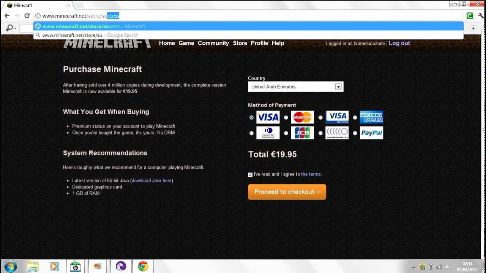This screenshot has width=486, height=273.
Task: Select the Visa Electron radio button
Action: coord(320,118)
